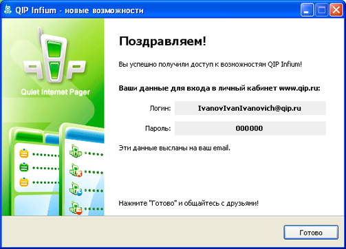Click the QIP icon in the title bar
Image resolution: width=346 pixels, height=249 pixels.
coord(8,10)
